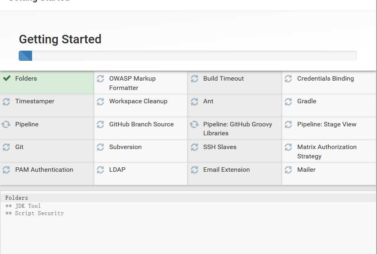Select the GitHub Branch Source plugin name
The height and width of the screenshot is (254, 377).
point(141,124)
